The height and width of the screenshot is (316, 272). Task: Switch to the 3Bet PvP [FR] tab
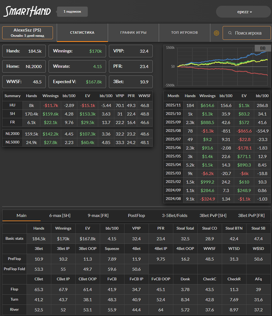(x=251, y=215)
